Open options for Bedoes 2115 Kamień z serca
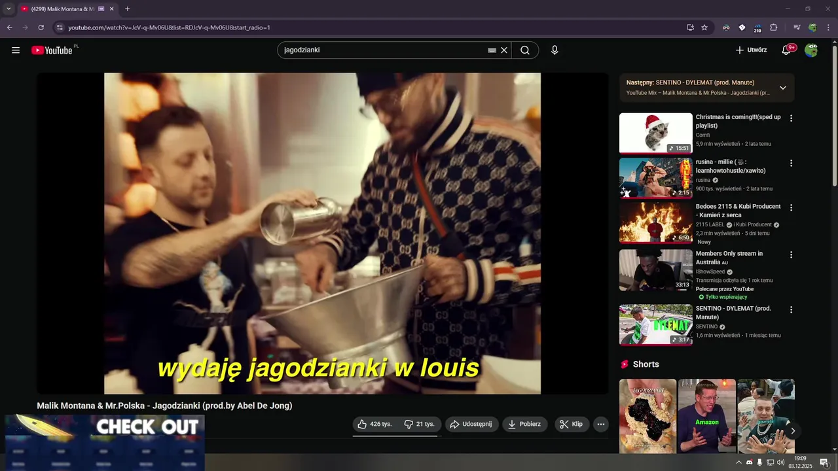This screenshot has width=838, height=471. tap(791, 207)
